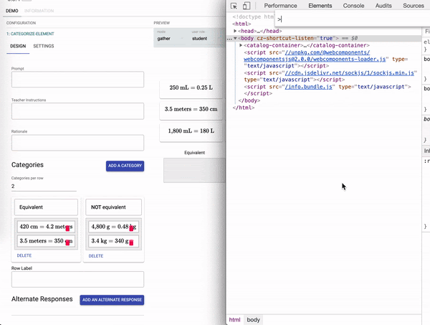Select the '250 mL = 0.25 L' preview choice
430x325 pixels.
(x=191, y=88)
